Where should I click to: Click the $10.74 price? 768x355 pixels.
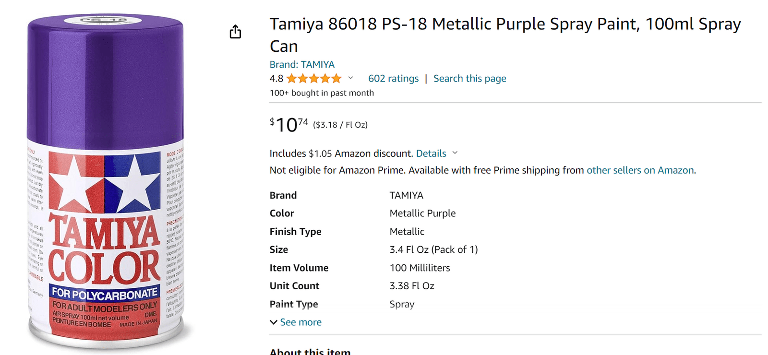click(x=289, y=125)
